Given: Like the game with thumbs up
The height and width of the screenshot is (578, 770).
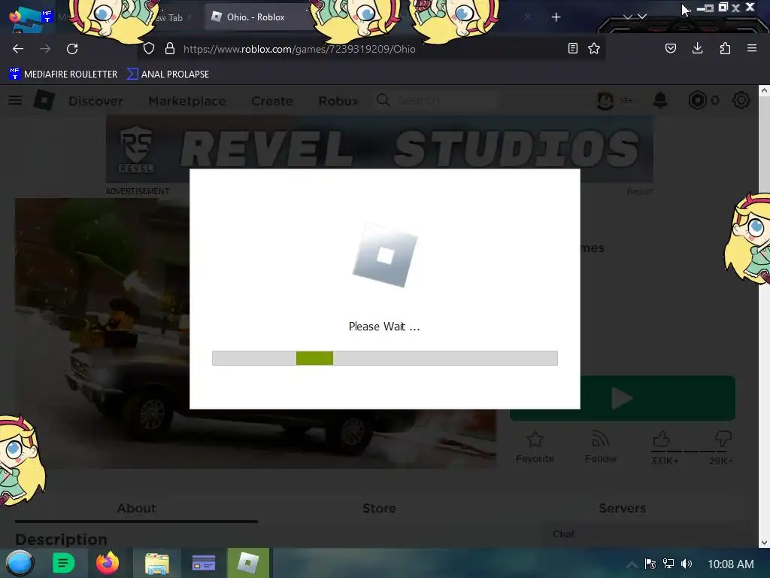Looking at the screenshot, I should tap(662, 439).
